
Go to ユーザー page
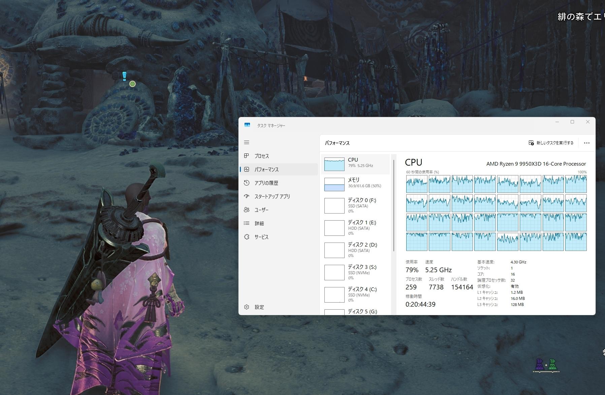(279, 210)
